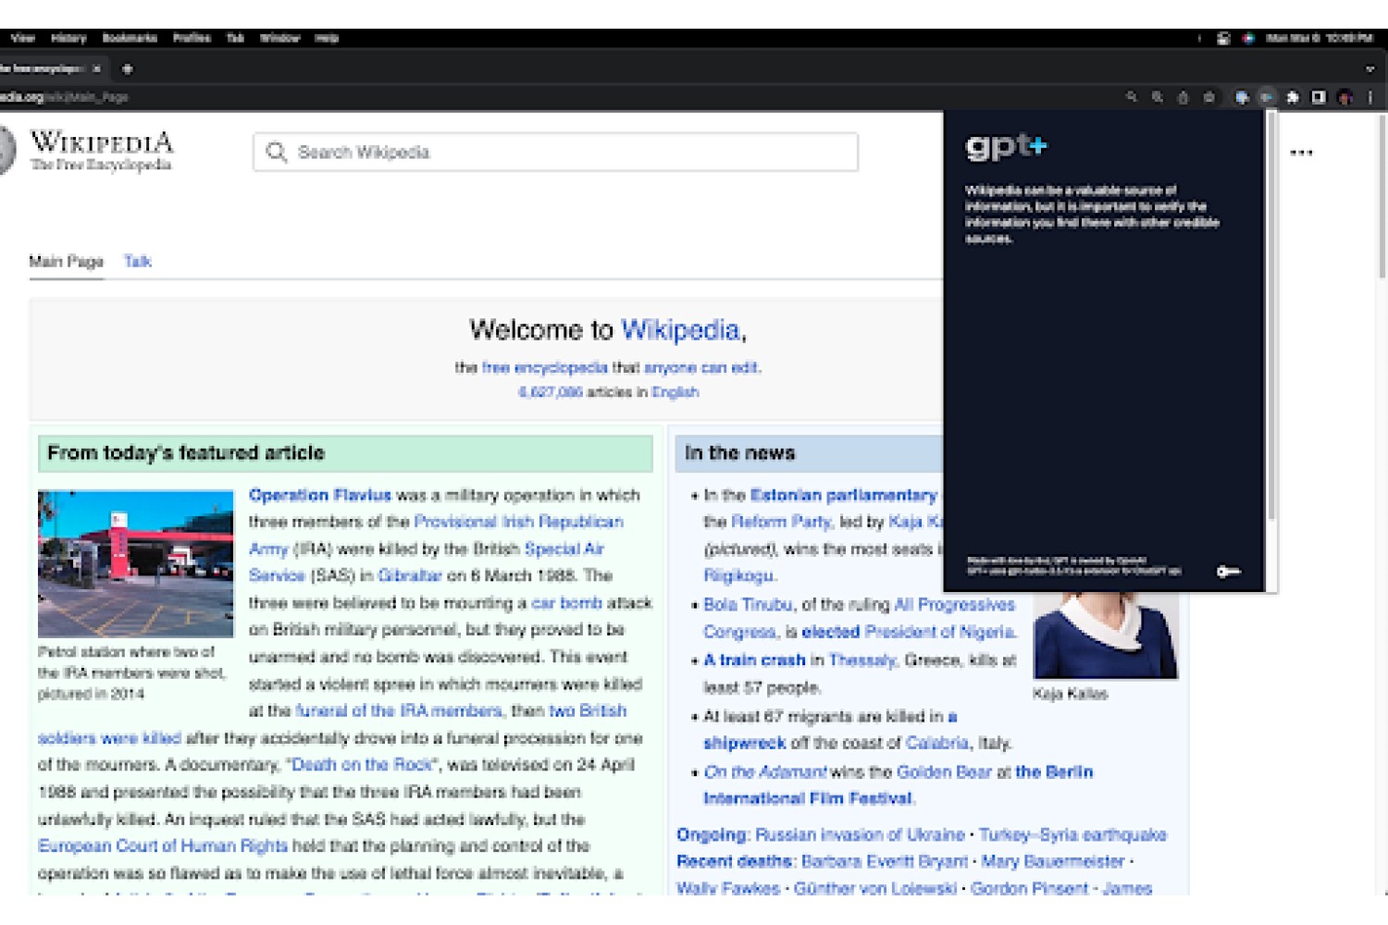Viewport: 1388px width, 925px height.
Task: Open the Provisional Irish Republican link
Action: click(518, 523)
